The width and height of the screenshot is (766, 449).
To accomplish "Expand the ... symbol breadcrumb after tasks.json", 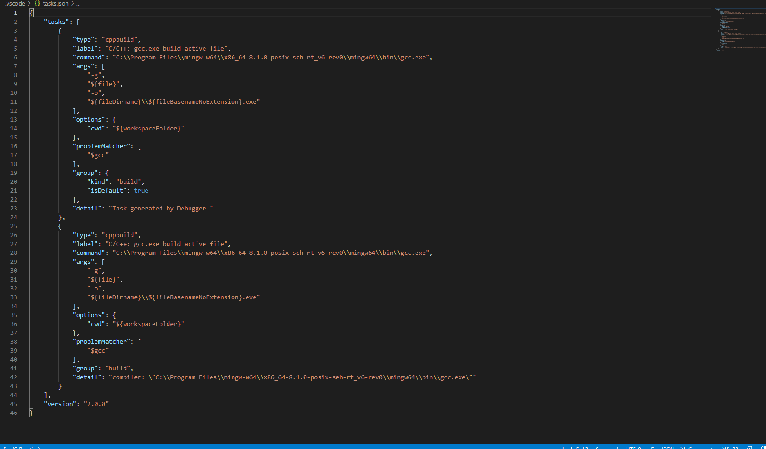I will click(78, 3).
